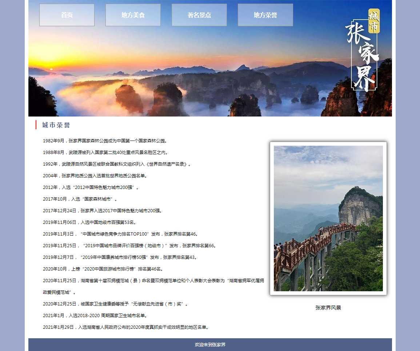Image resolution: width=420 pixels, height=351 pixels.
Task: Click the 2004年 world geopark entry
Action: (95, 176)
